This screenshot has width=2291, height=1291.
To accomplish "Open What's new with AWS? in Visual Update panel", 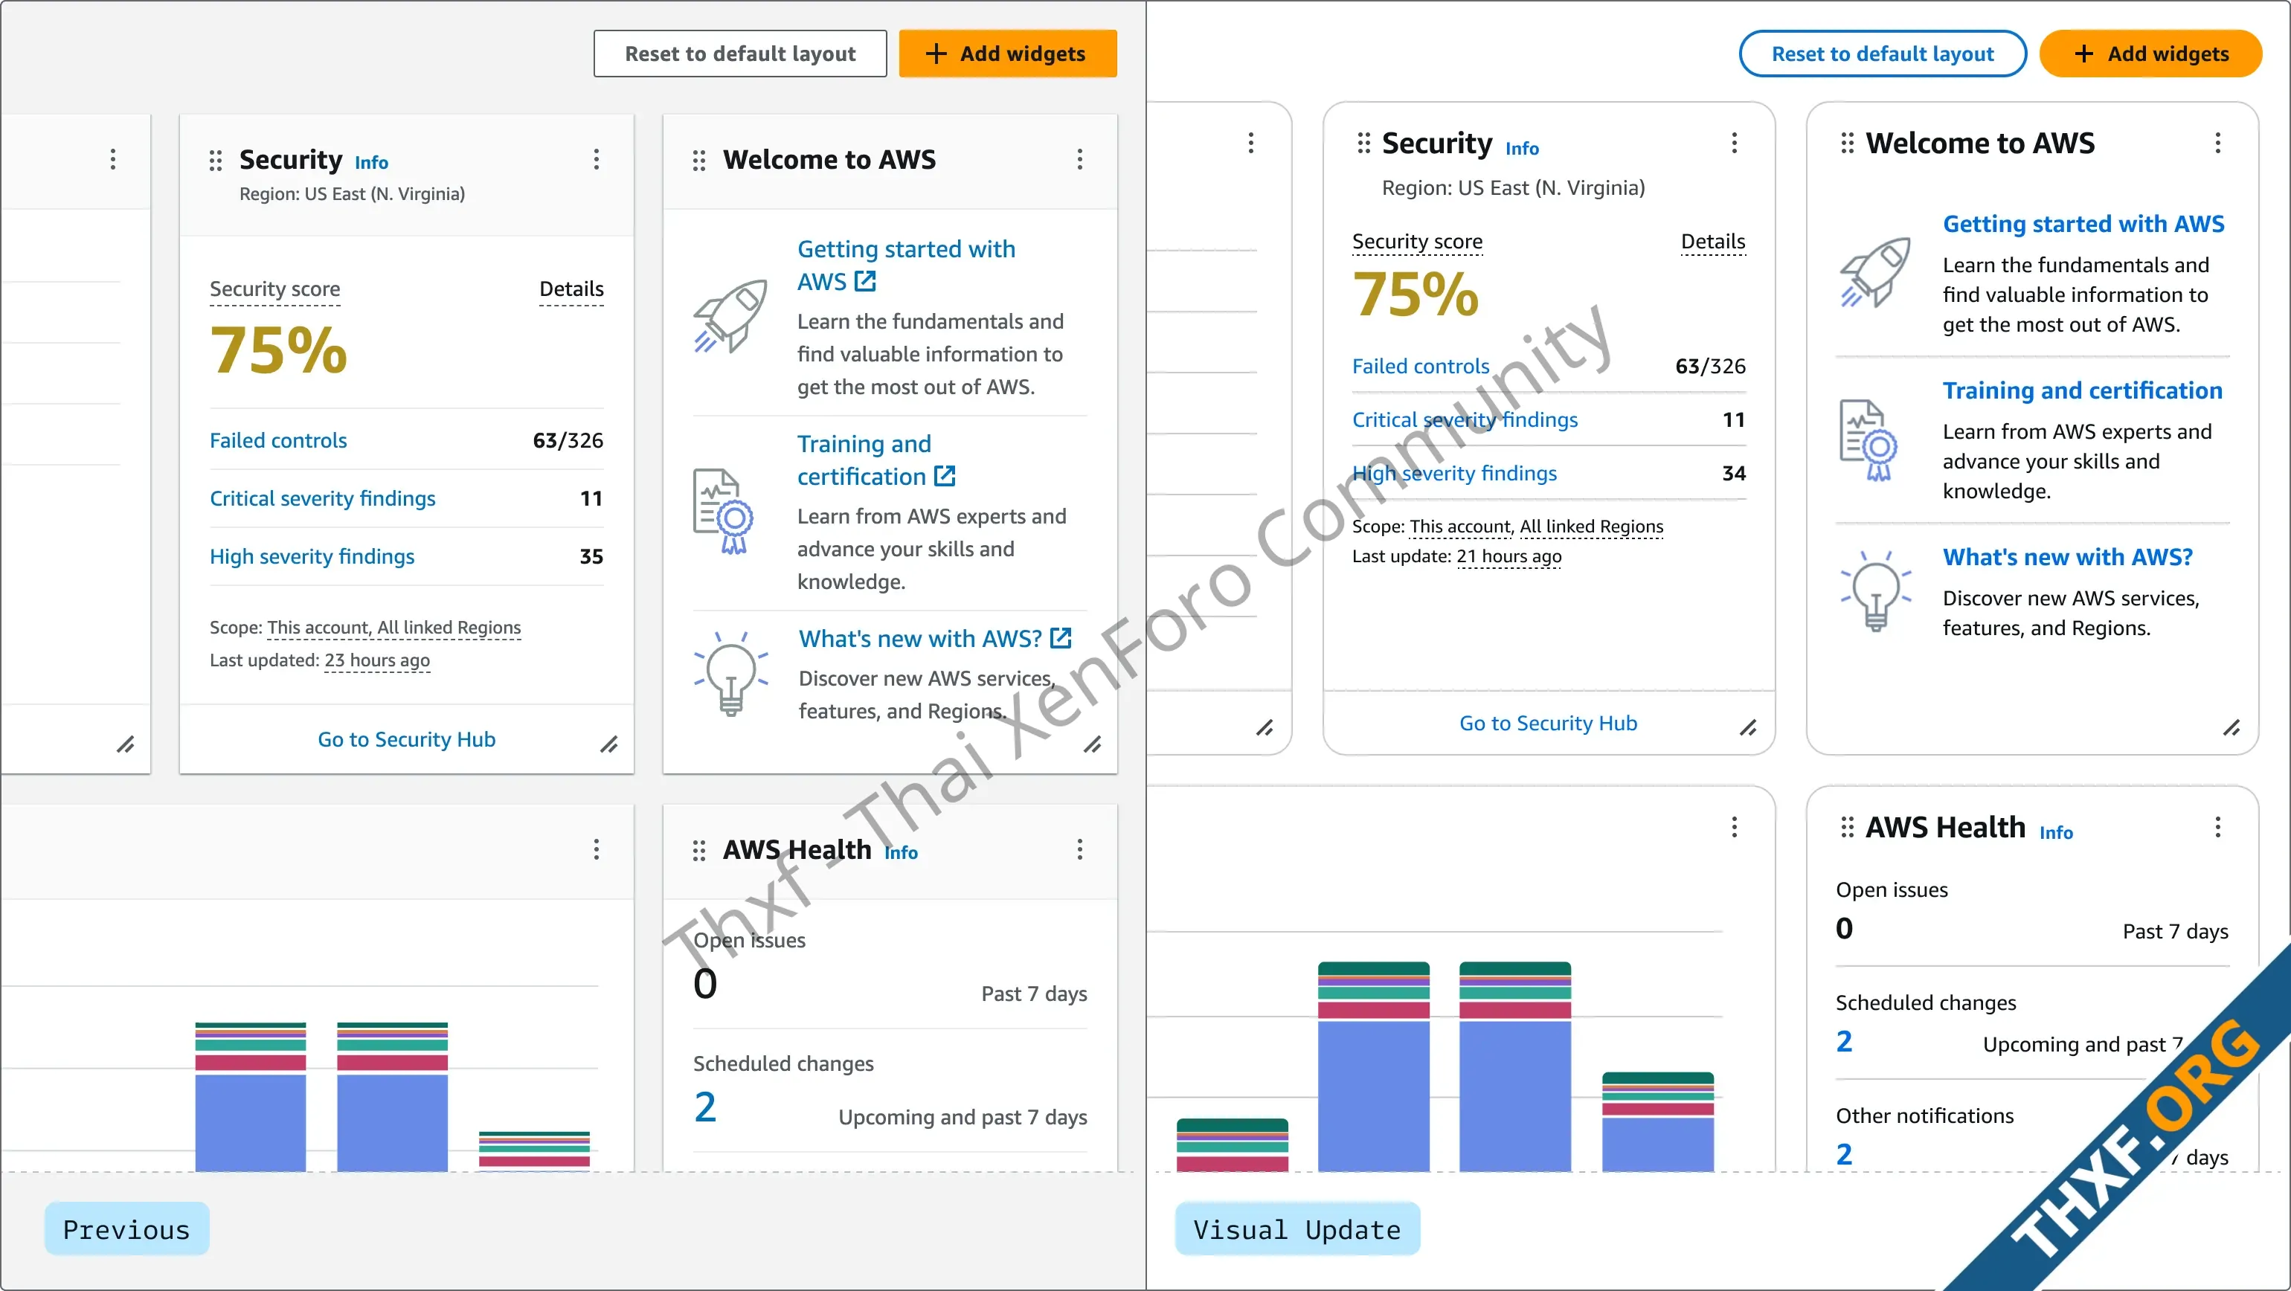I will pyautogui.click(x=2068, y=558).
